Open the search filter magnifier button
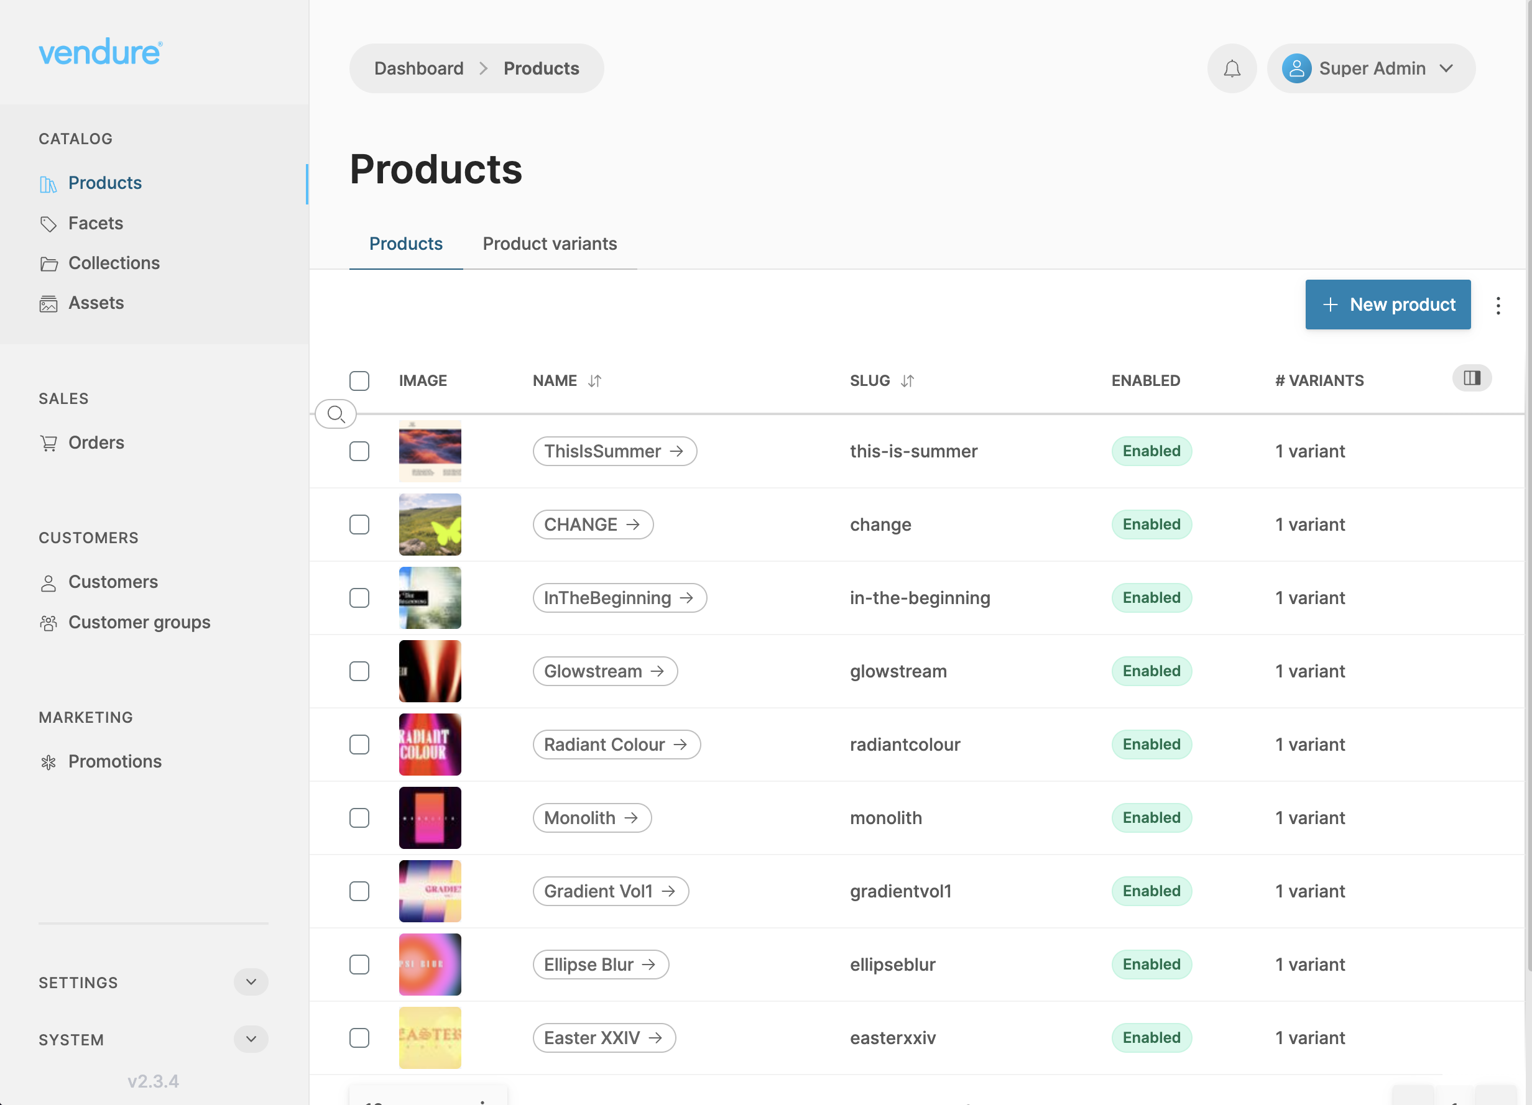Viewport: 1532px width, 1105px height. tap(336, 414)
